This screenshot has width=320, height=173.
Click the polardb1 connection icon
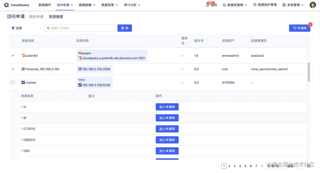coord(23,55)
